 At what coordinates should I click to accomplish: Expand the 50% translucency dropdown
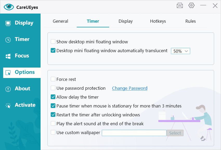(180, 51)
